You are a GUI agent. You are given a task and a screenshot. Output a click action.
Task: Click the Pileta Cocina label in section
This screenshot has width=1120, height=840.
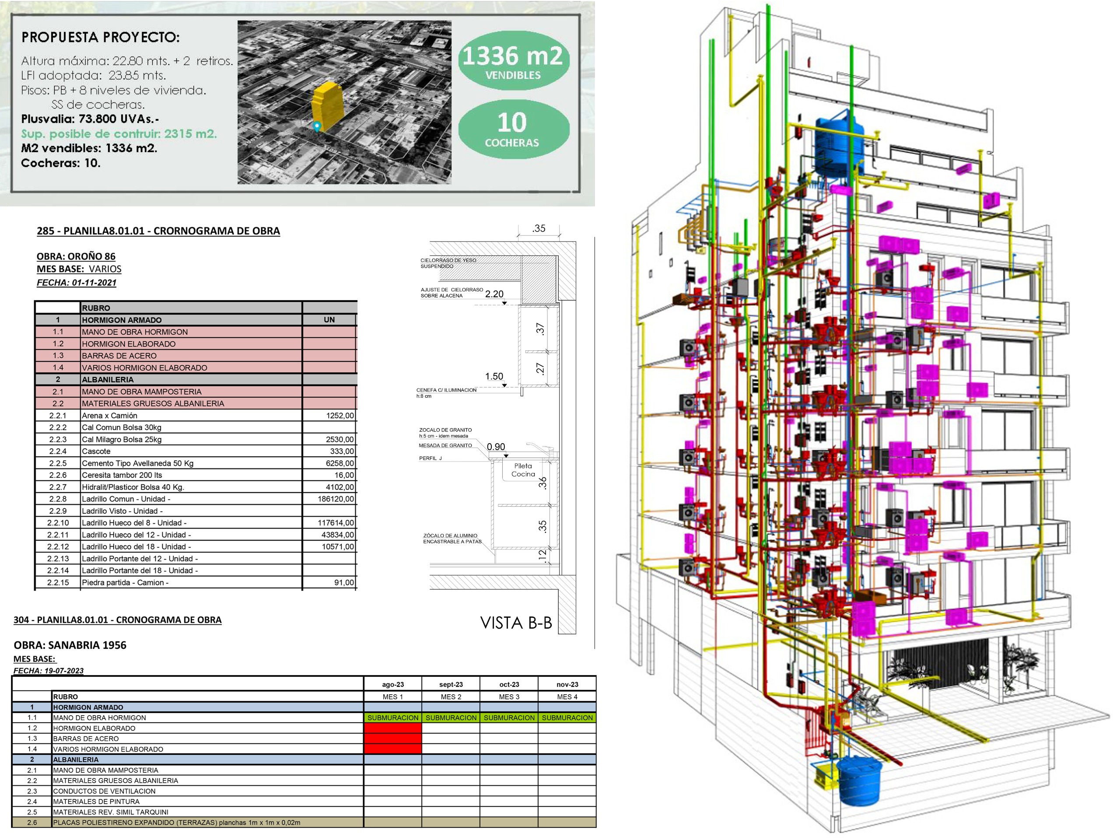[x=523, y=470]
